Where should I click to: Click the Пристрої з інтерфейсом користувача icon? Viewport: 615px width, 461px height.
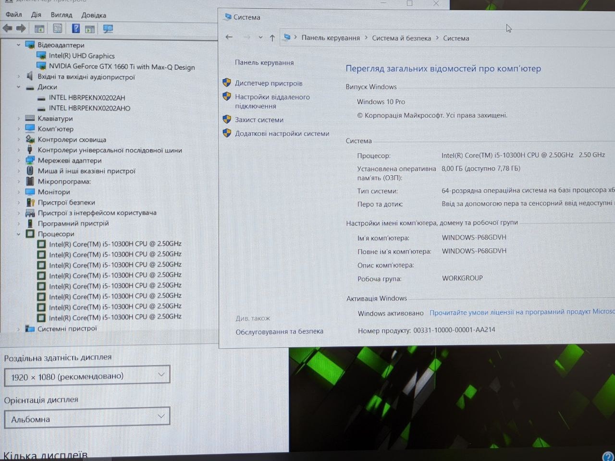[x=30, y=213]
